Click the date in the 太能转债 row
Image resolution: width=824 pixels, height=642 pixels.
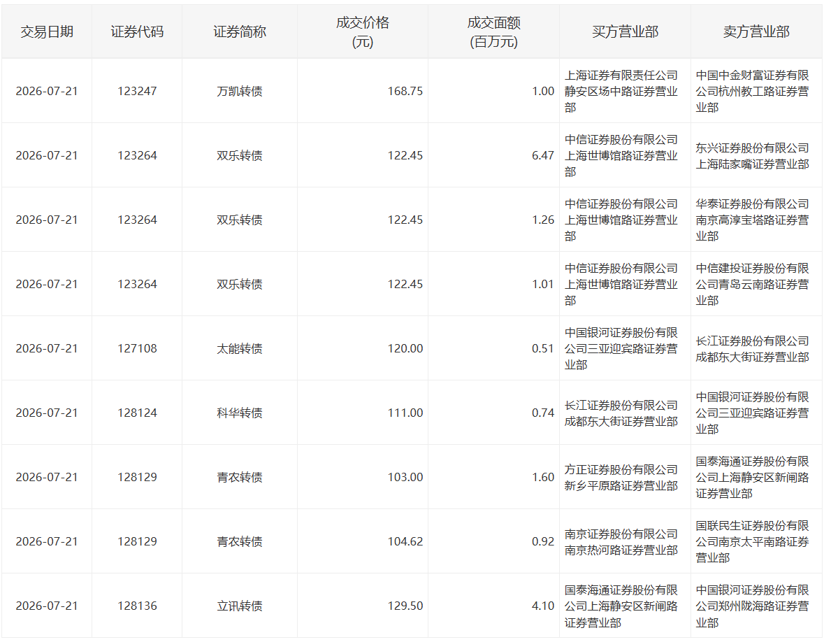coord(47,348)
